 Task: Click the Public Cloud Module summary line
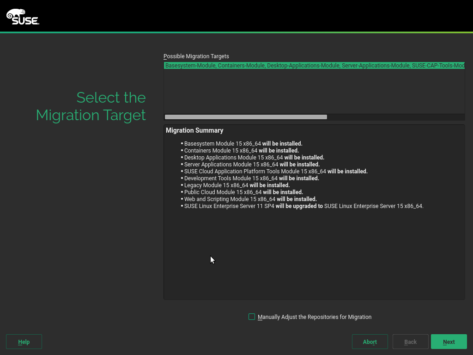pos(243,192)
